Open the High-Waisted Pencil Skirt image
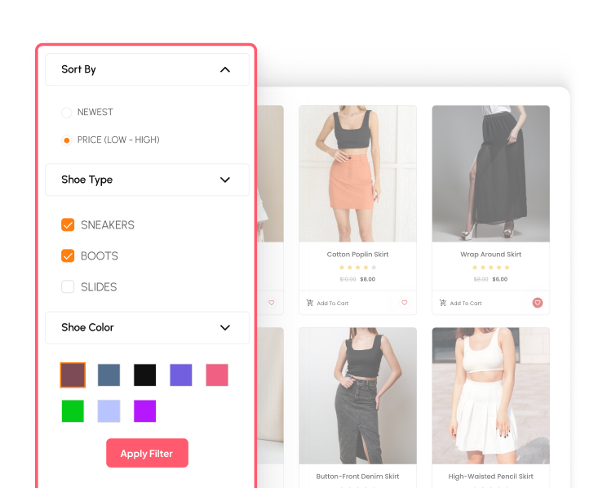 491,396
